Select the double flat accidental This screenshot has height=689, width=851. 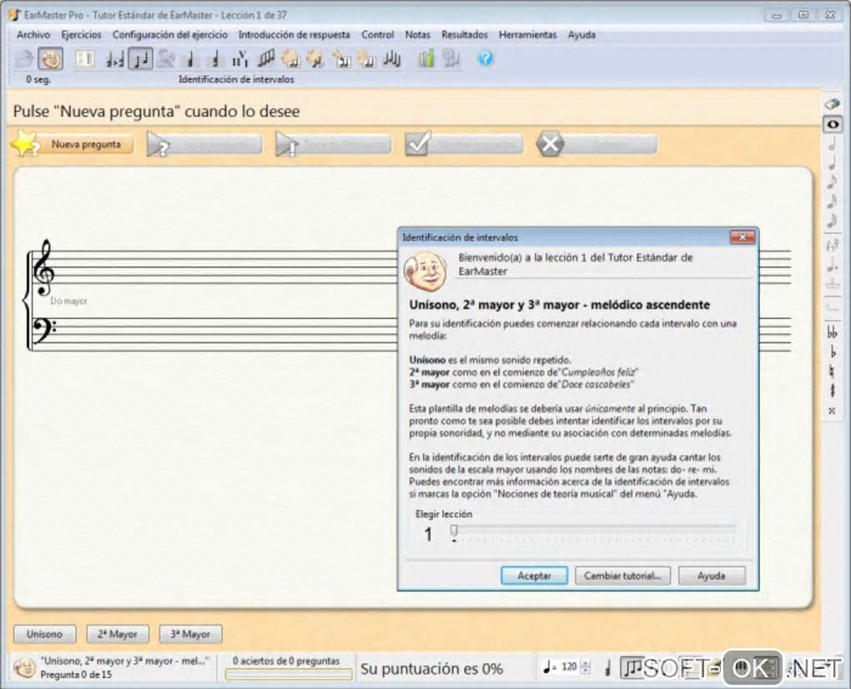point(832,332)
